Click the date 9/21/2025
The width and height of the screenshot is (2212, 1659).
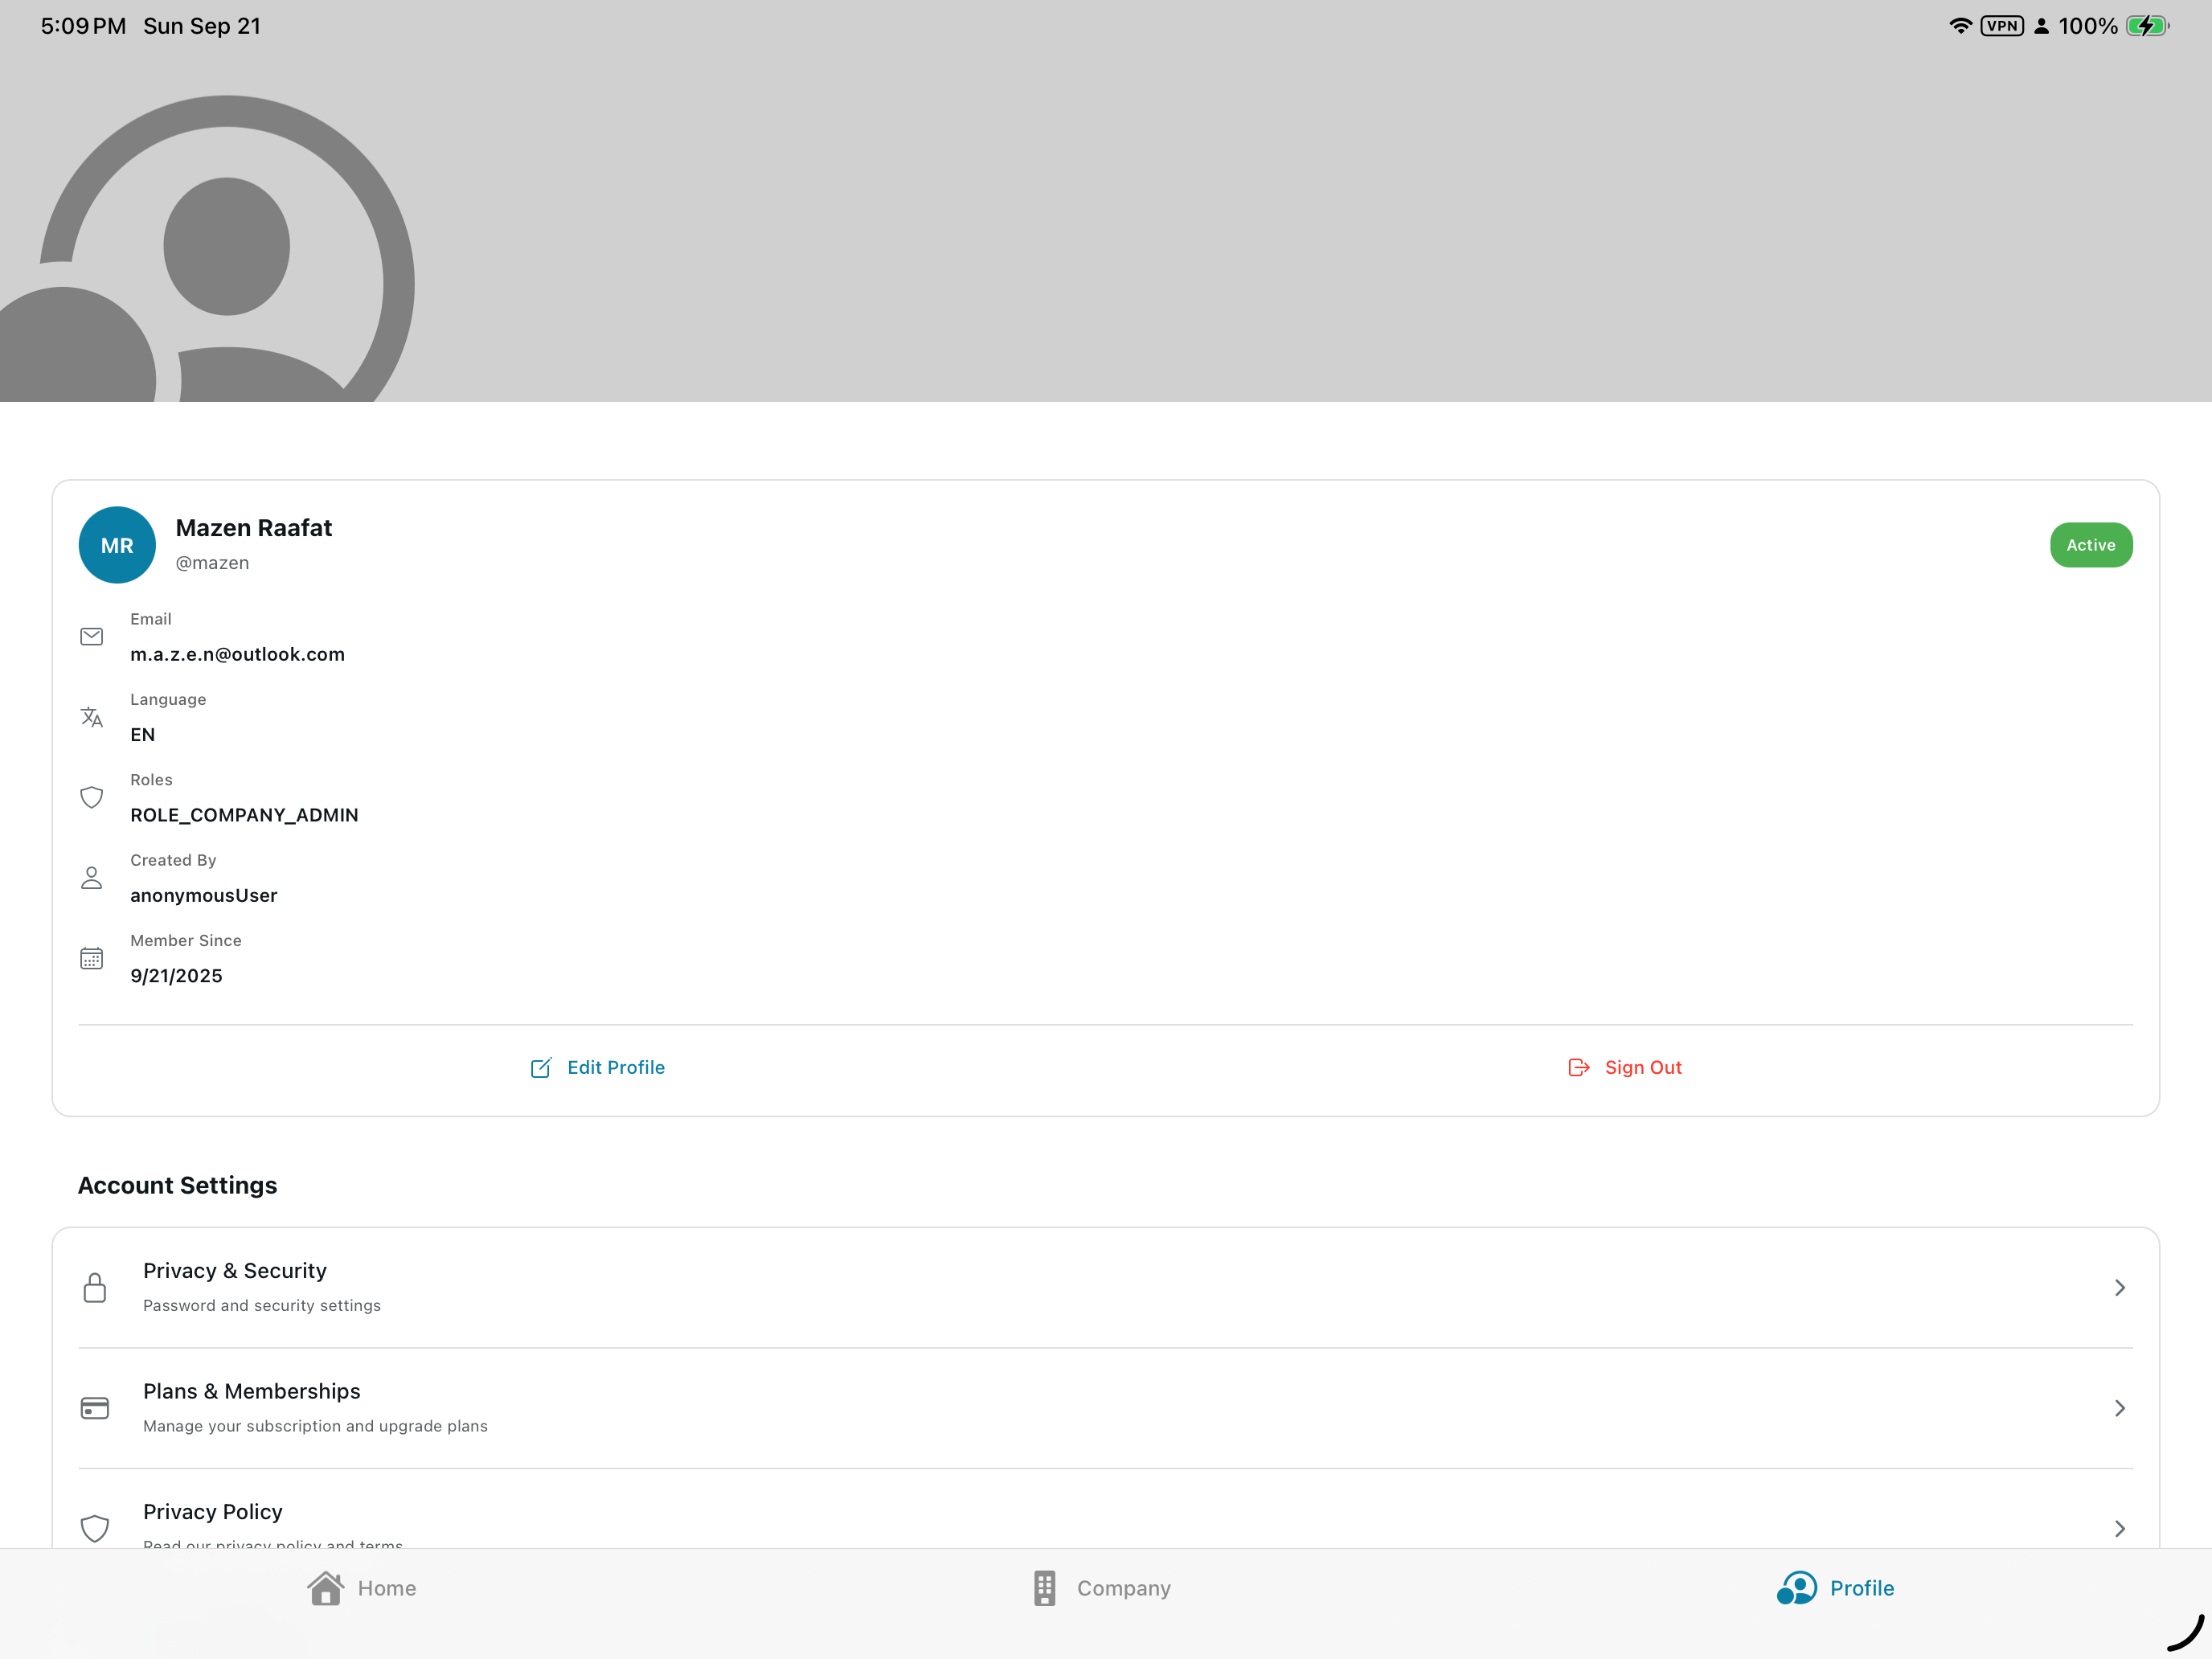176,976
